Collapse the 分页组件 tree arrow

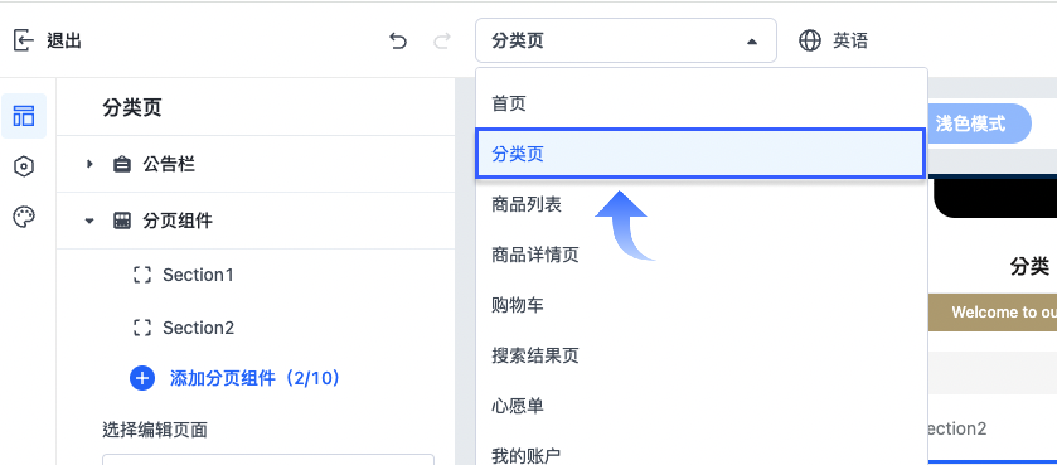pyautogui.click(x=89, y=221)
